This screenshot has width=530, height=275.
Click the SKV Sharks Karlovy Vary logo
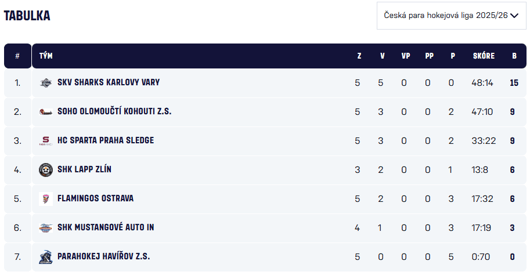coord(46,83)
